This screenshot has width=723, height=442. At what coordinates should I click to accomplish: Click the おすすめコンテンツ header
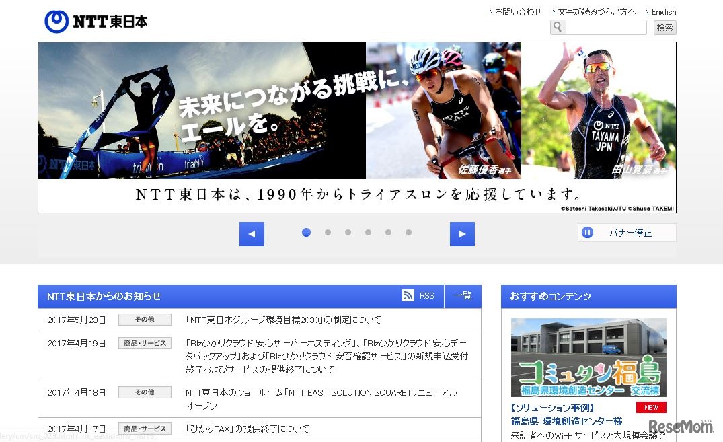tap(550, 296)
